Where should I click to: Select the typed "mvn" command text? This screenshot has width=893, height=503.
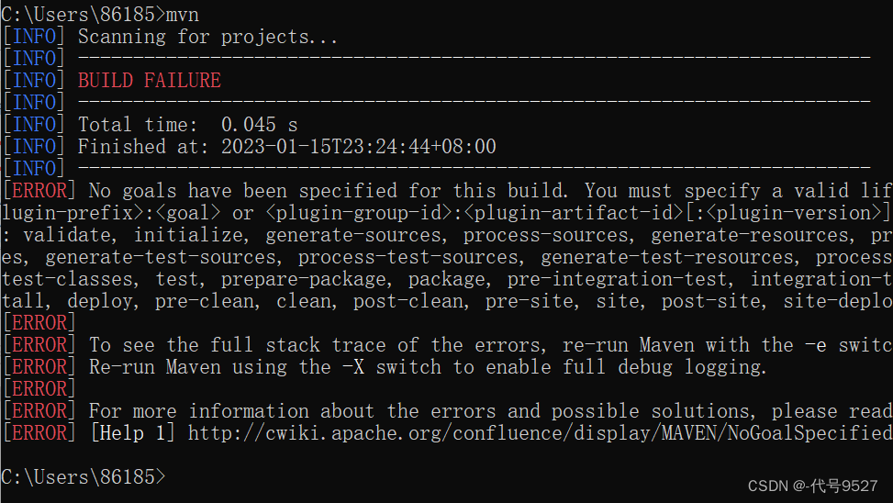[x=183, y=15]
